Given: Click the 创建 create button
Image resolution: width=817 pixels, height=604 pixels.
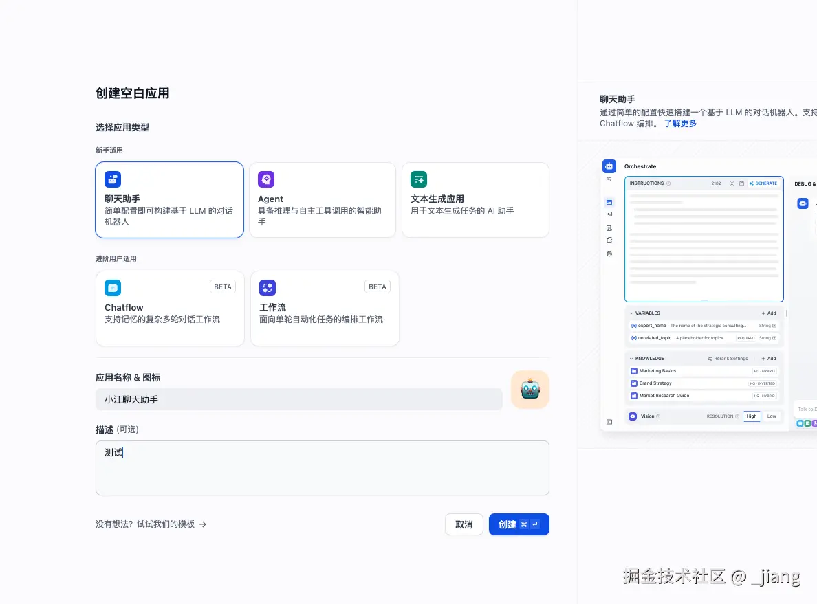Looking at the screenshot, I should (x=519, y=524).
